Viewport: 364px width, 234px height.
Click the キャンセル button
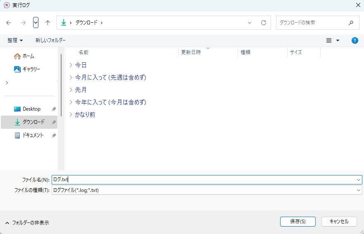(x=339, y=222)
